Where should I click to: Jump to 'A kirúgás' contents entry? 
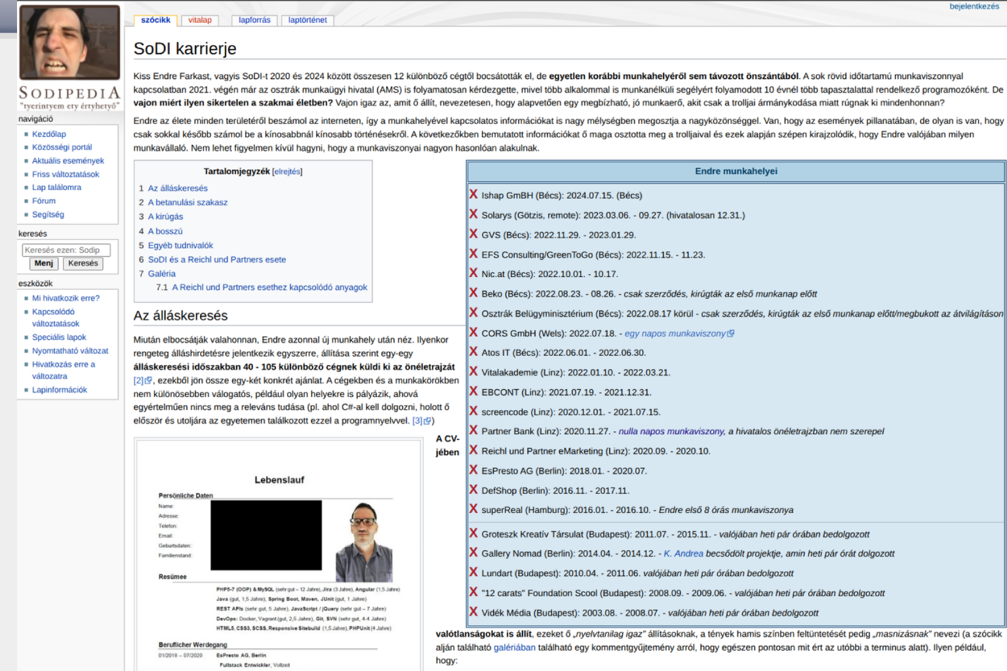pyautogui.click(x=165, y=216)
